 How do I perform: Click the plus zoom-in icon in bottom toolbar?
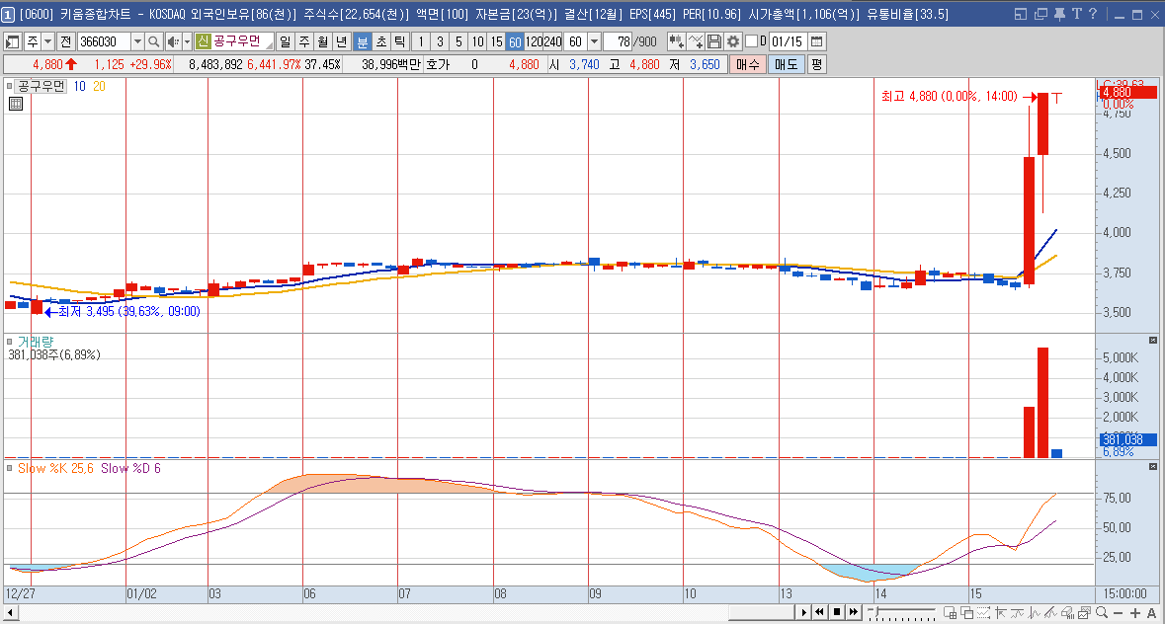tap(1134, 613)
